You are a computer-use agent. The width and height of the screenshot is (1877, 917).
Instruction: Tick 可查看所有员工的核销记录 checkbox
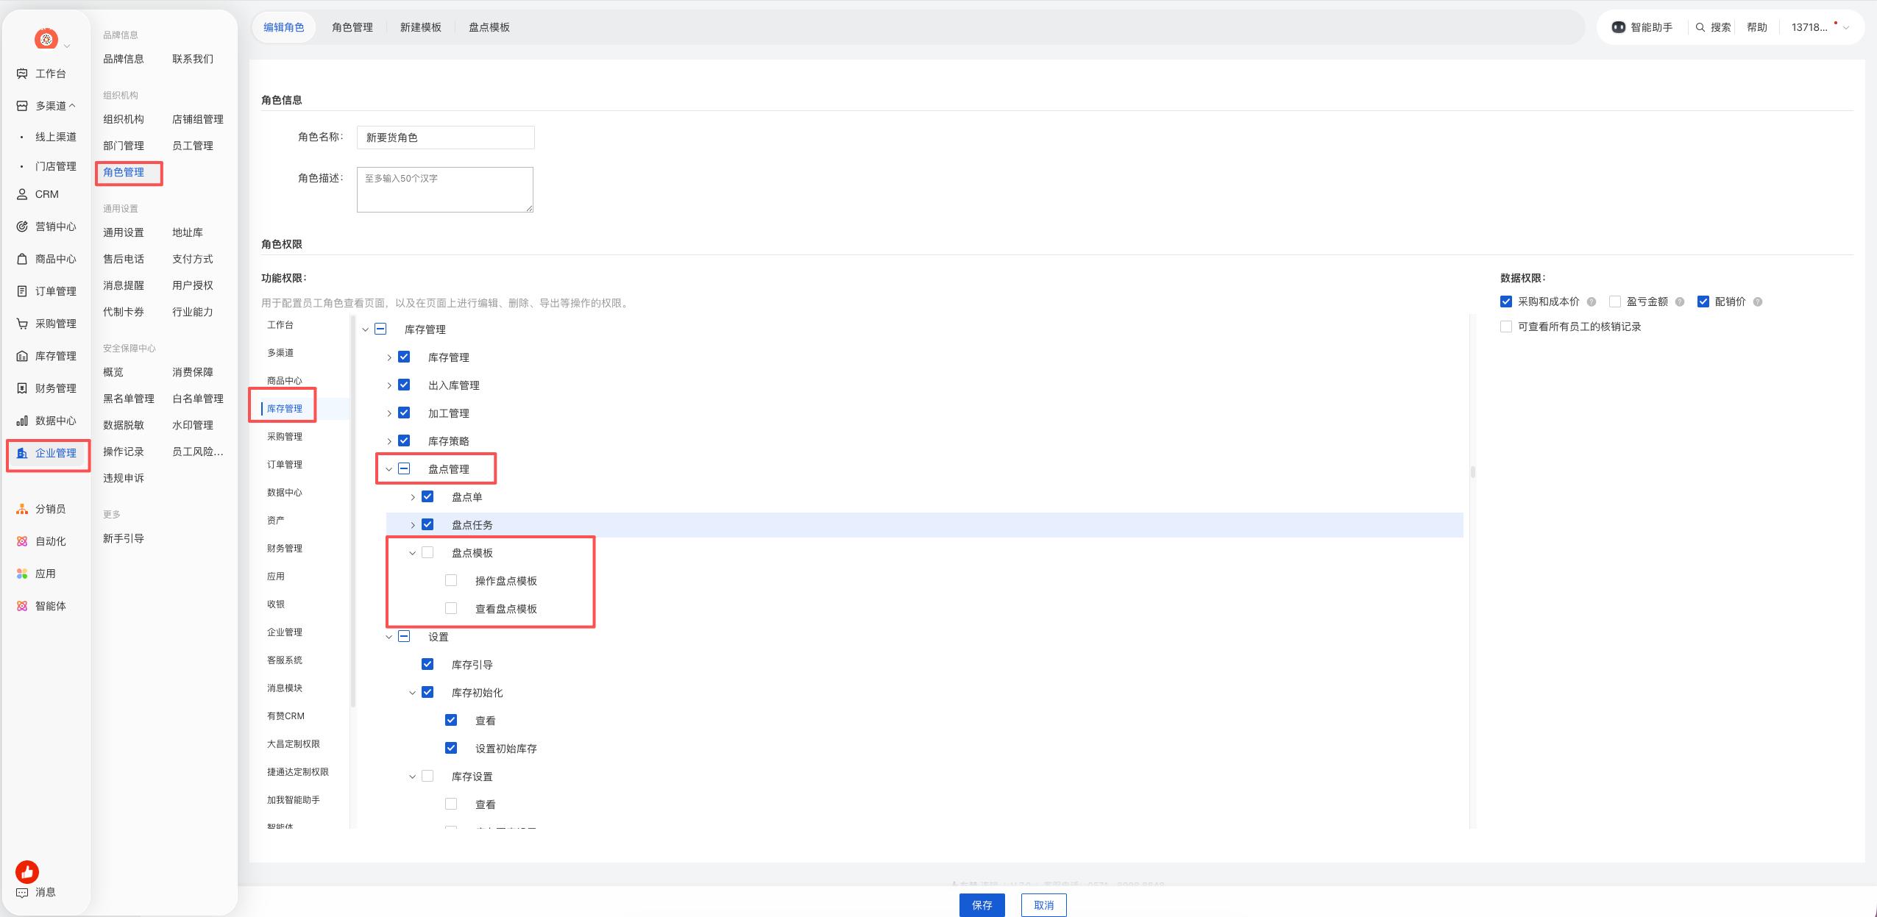tap(1506, 327)
